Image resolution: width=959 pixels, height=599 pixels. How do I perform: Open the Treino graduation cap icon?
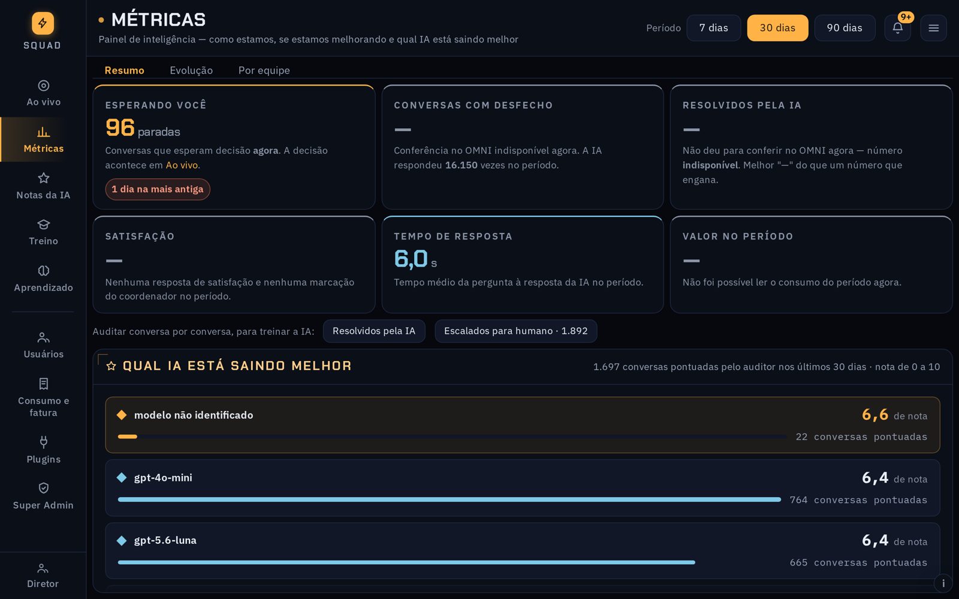pyautogui.click(x=43, y=225)
